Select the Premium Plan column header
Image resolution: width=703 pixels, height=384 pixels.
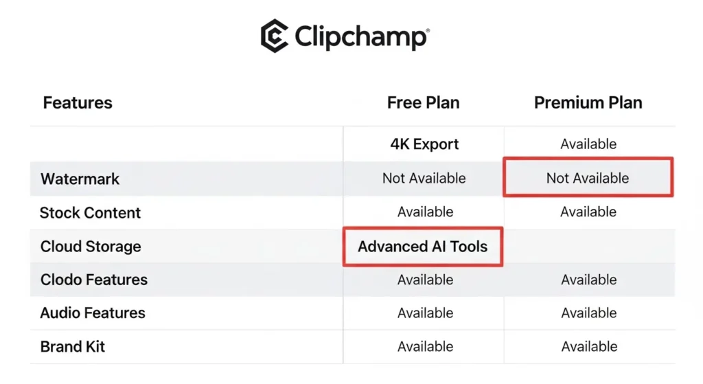588,103
